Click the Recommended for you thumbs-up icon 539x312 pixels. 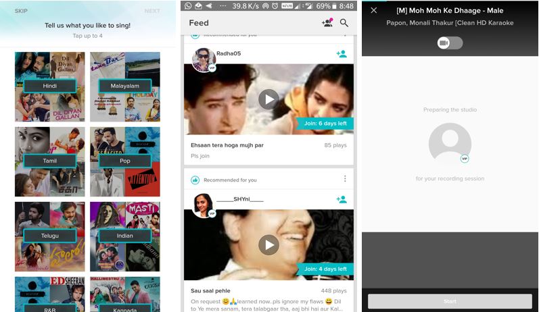coord(195,180)
